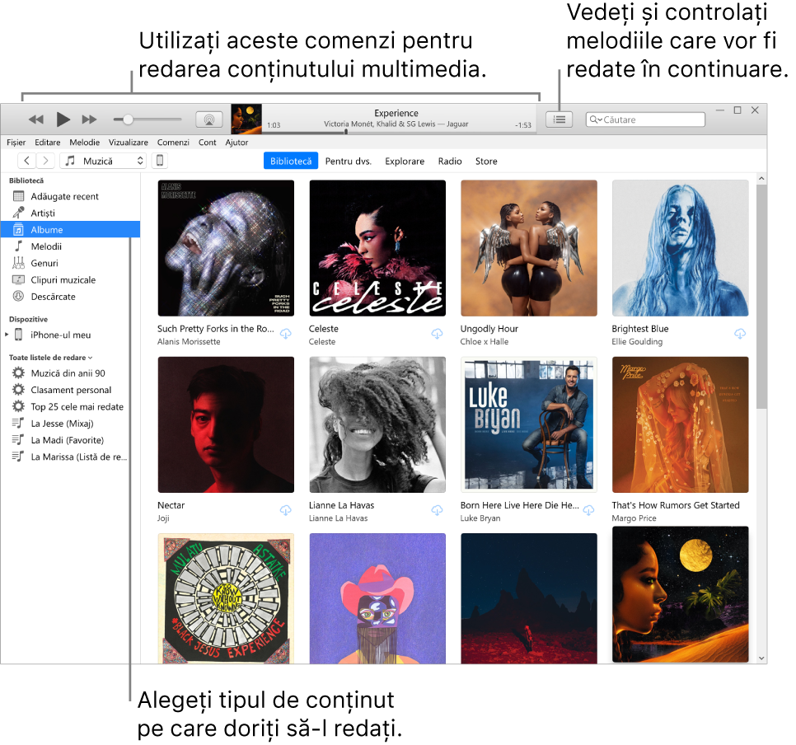Open the Up Next queue icon

559,119
